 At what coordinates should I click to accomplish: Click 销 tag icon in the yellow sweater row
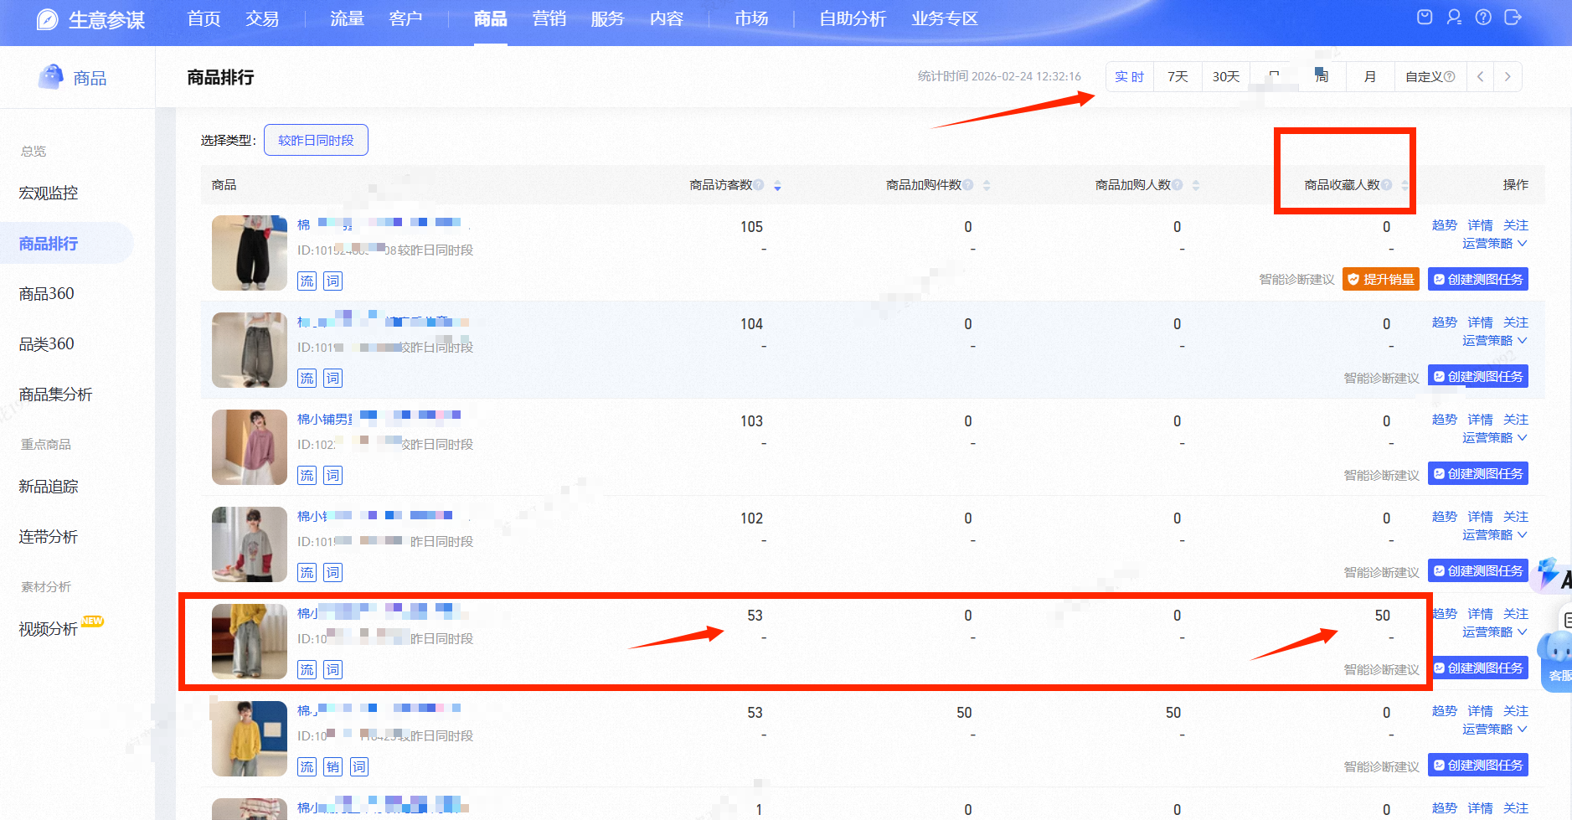point(333,766)
